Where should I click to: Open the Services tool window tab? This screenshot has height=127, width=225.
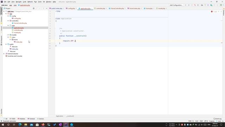(41, 119)
